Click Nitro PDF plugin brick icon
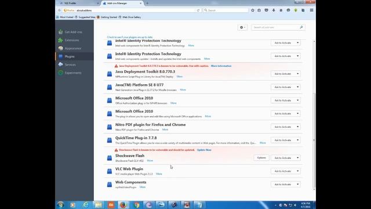Screen dimensions: 371x209 110,127
